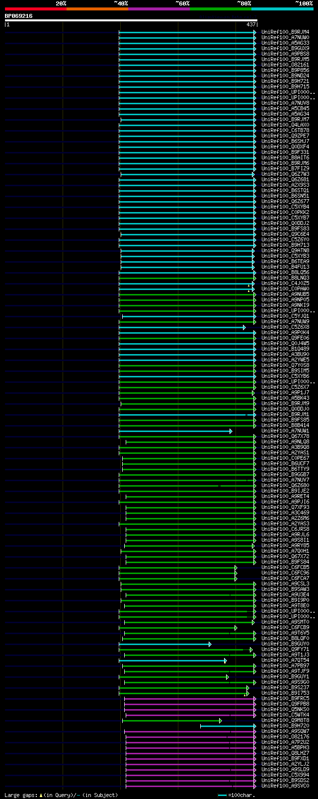Select label UniRef100_B9I753
Screen dimensions: 318x799
tap(285, 693)
